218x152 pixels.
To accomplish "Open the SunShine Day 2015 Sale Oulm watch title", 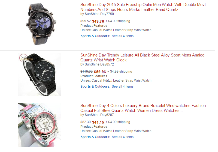I will (143, 7).
